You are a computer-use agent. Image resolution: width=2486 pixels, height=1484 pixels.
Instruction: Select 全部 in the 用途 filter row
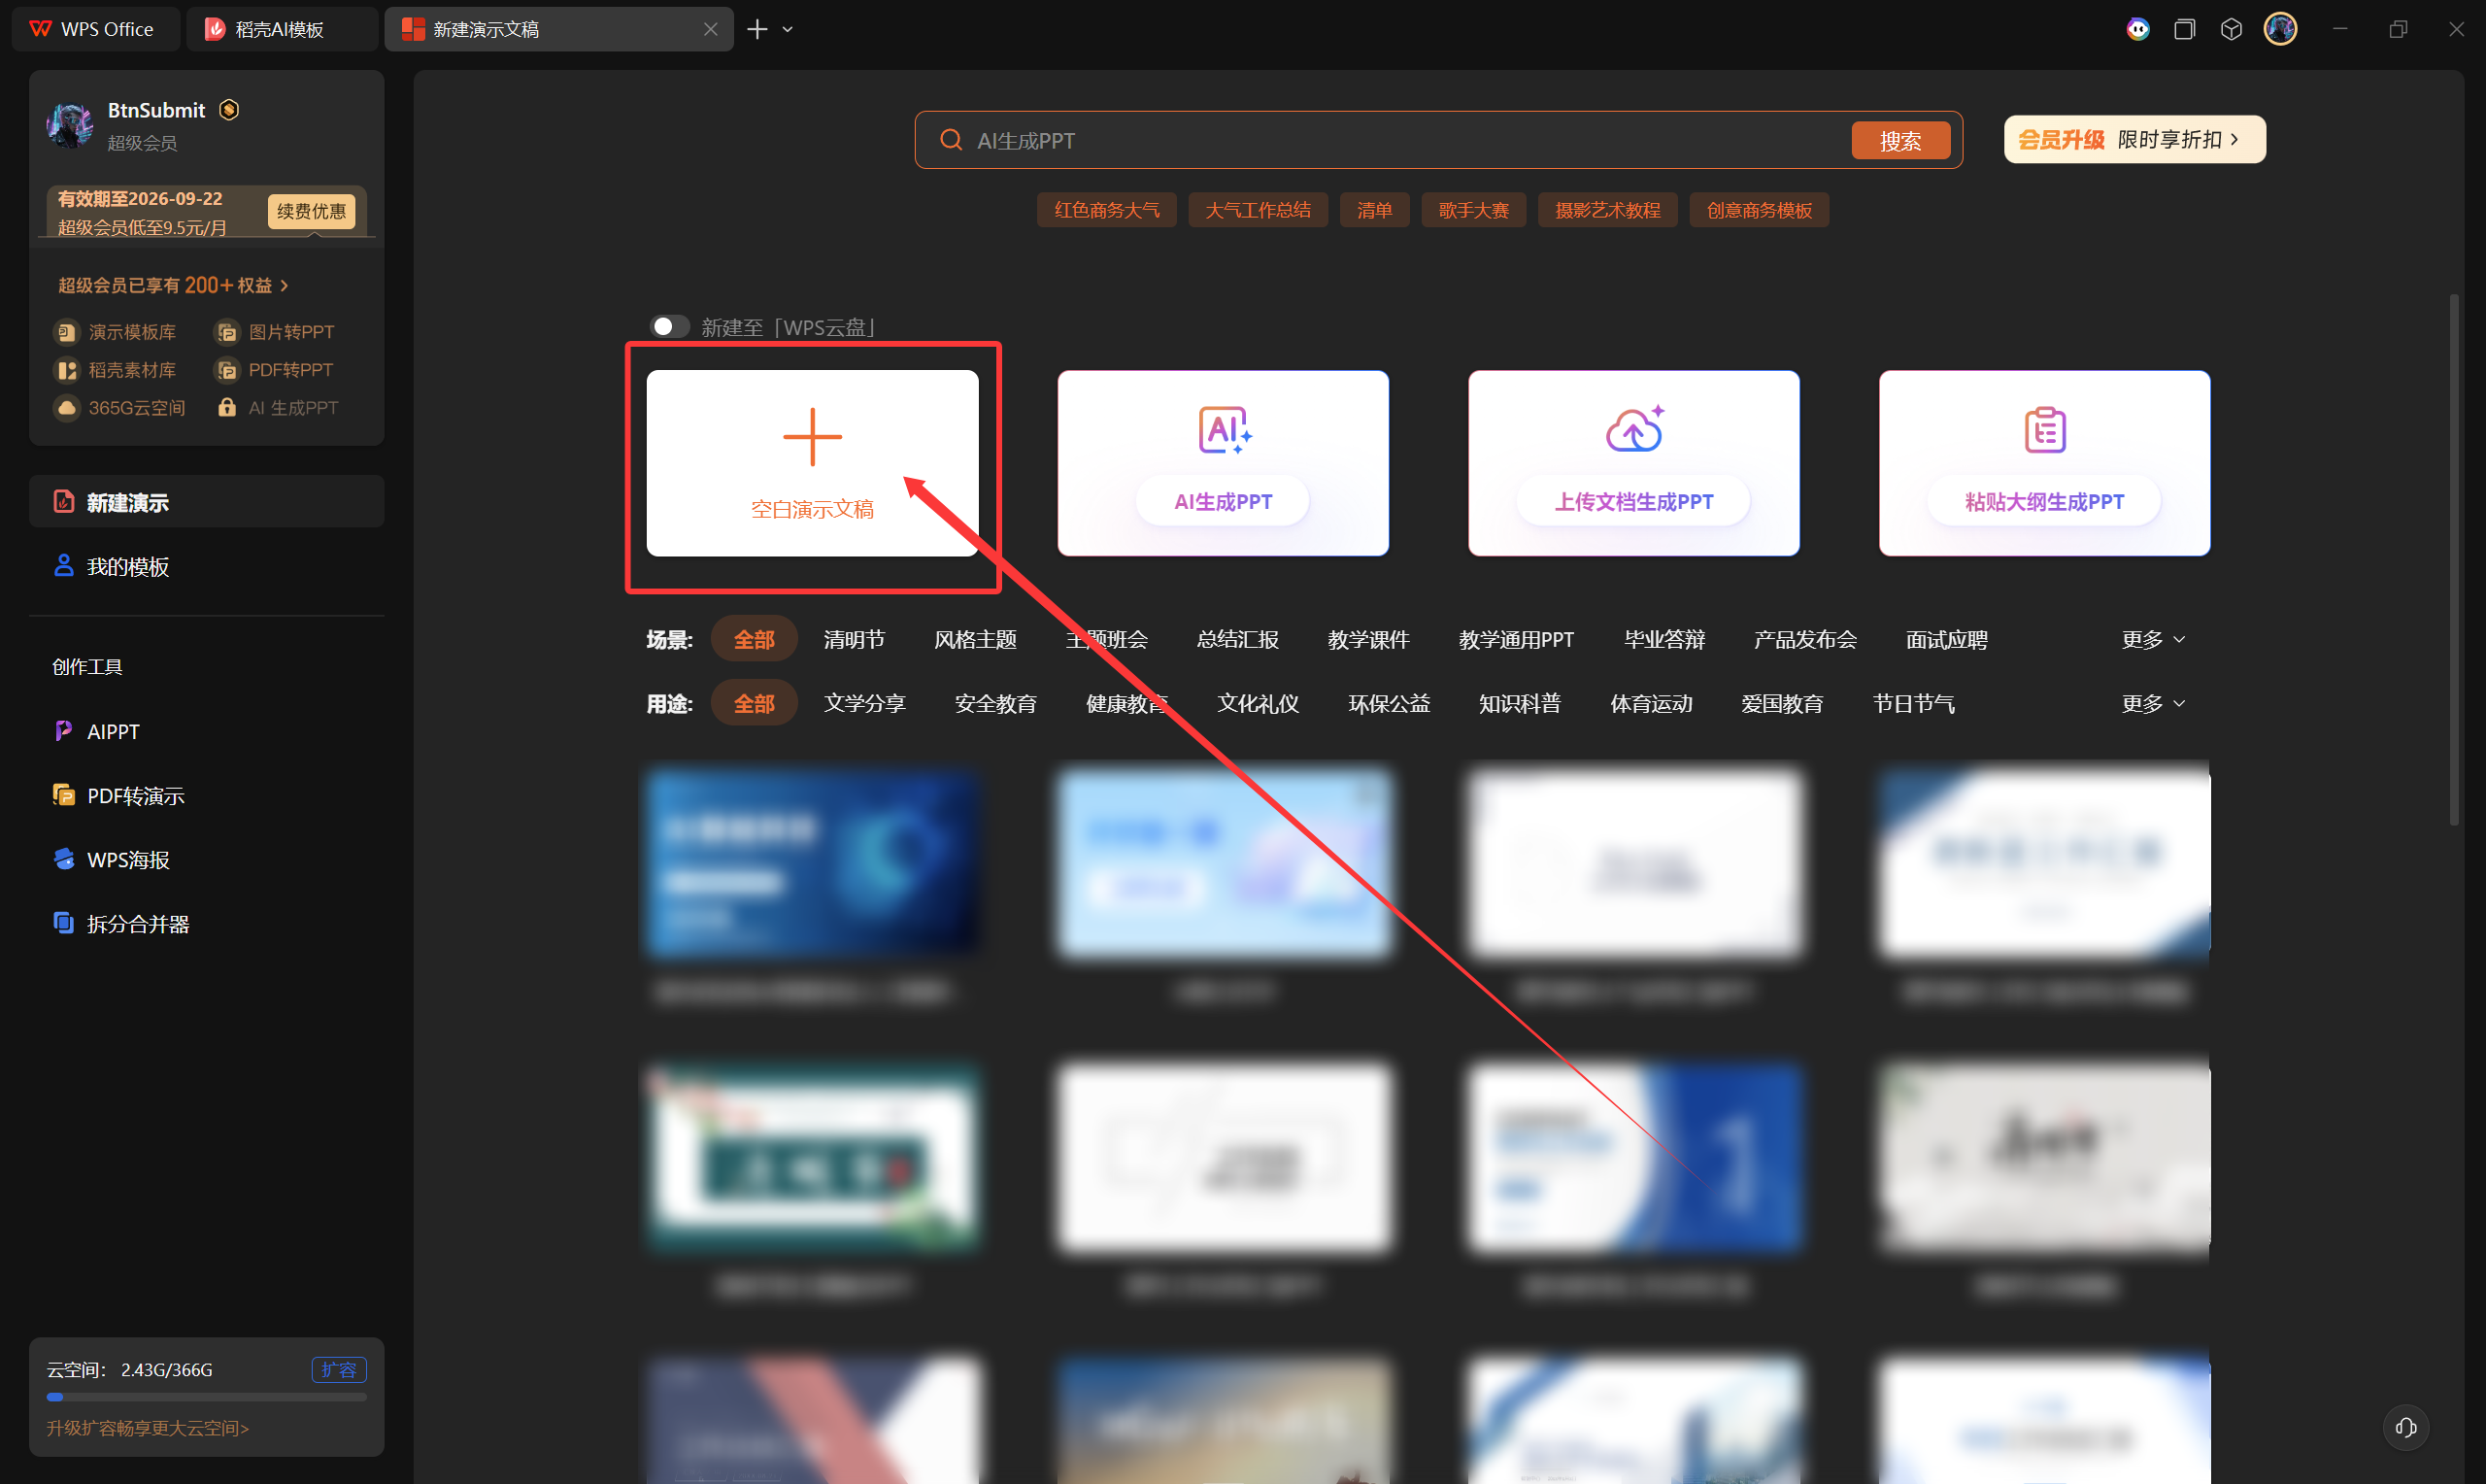pyautogui.click(x=754, y=704)
